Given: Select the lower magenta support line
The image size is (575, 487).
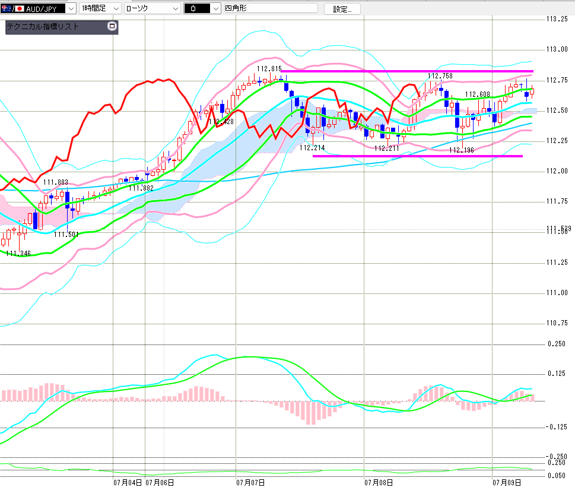Looking at the screenshot, I should click(x=418, y=156).
